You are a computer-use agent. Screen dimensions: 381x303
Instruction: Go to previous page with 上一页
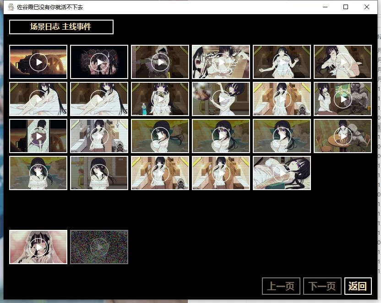click(x=281, y=286)
